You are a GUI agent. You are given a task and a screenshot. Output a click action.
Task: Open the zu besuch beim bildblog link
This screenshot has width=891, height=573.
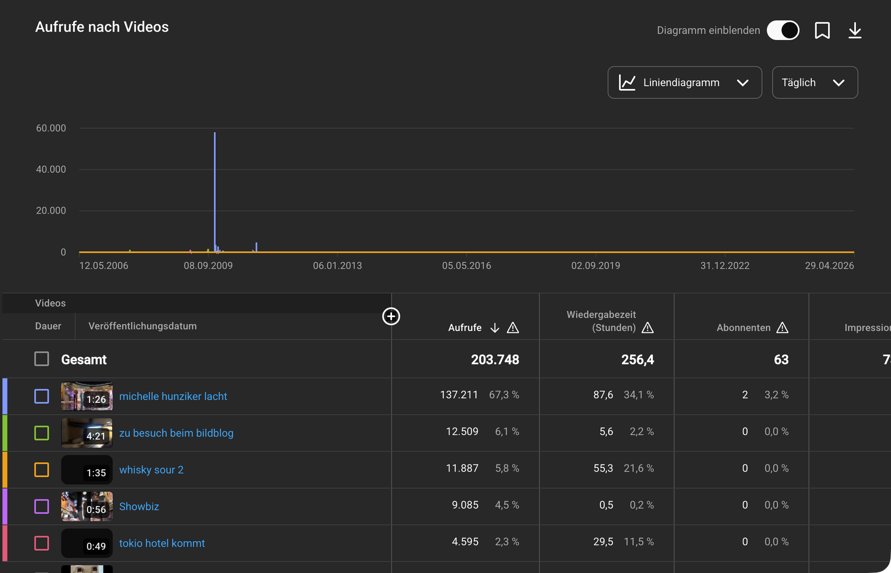tap(176, 433)
